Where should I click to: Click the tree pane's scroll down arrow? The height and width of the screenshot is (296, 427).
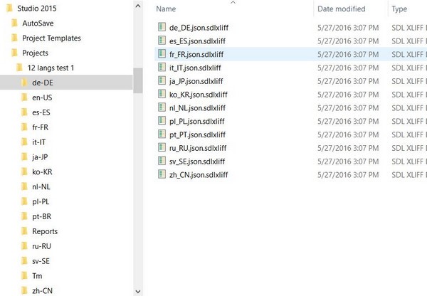pyautogui.click(x=138, y=291)
